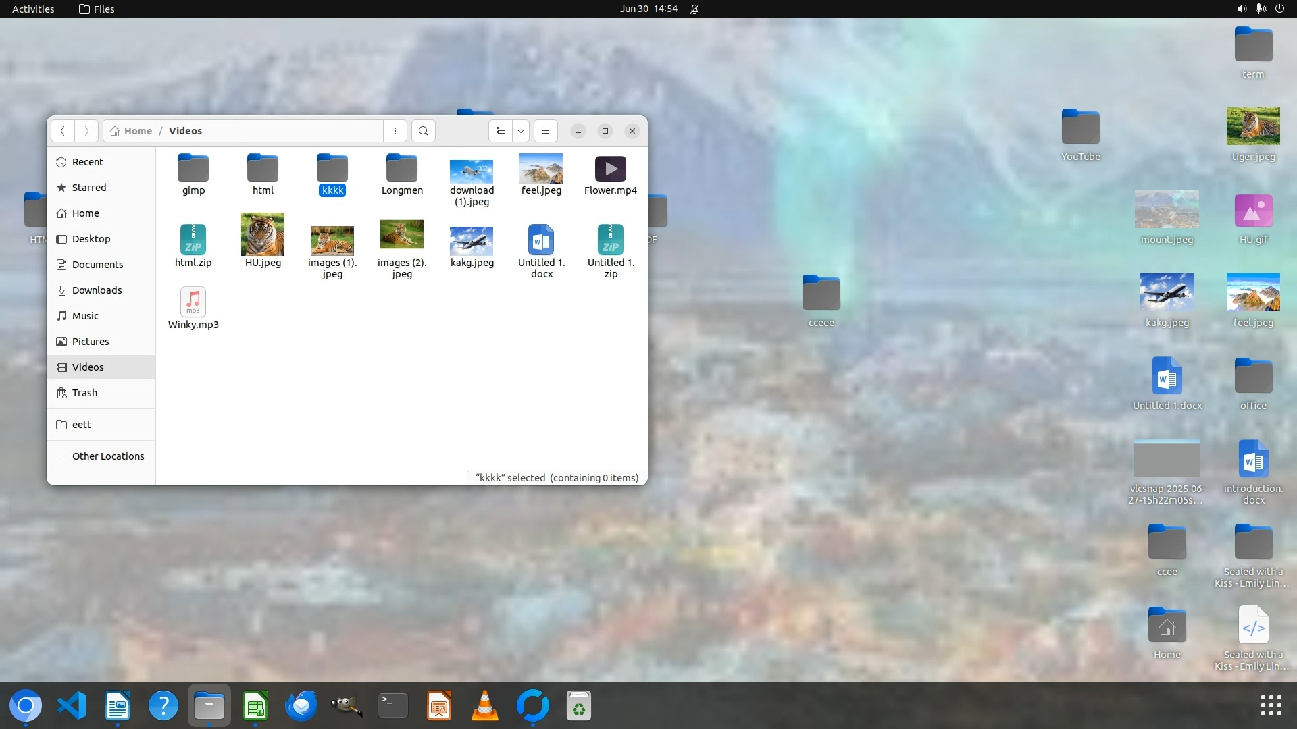Open the view options dropdown arrow
This screenshot has width=1297, height=729.
click(x=521, y=131)
